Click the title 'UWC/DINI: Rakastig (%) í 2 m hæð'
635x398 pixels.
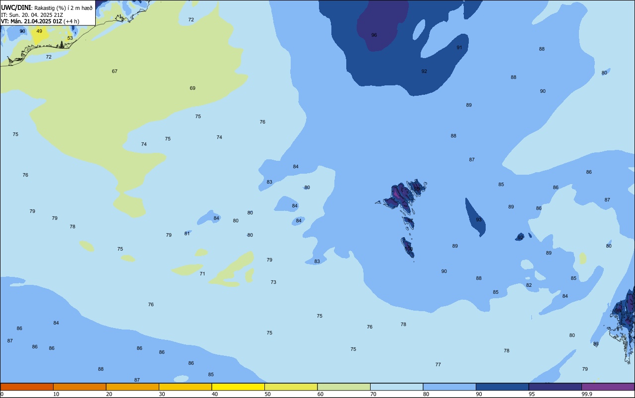point(47,8)
